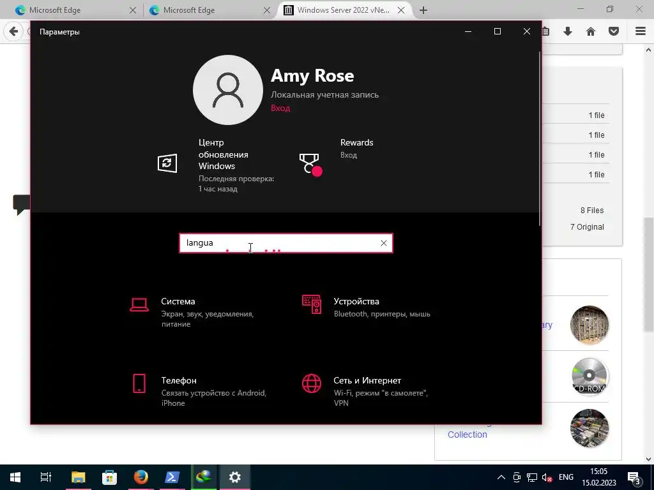Open a new browser tab
This screenshot has width=654, height=490.
(423, 10)
